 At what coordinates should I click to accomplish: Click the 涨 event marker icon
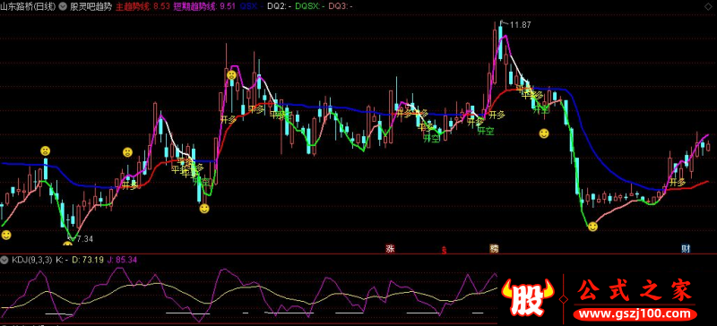[x=390, y=249]
